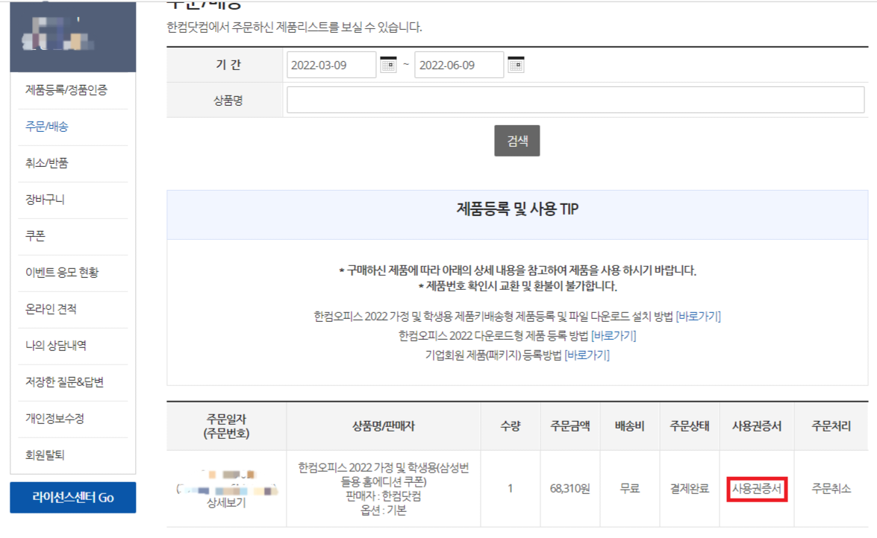Click the 검색 search button
The height and width of the screenshot is (538, 877).
pyautogui.click(x=516, y=141)
